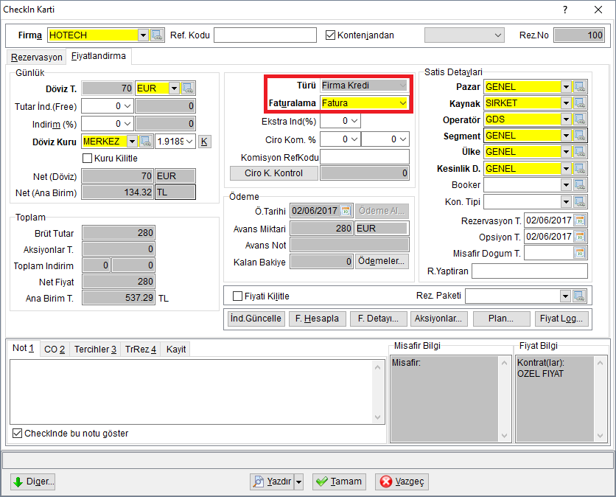Open the Ödemeler button

click(x=382, y=261)
